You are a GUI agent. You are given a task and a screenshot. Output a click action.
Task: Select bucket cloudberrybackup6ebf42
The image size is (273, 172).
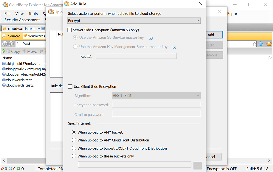point(24,74)
